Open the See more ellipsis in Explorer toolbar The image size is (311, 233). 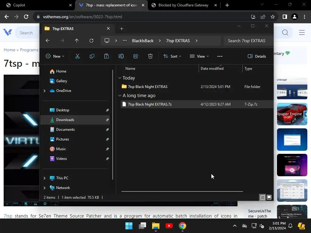[220, 56]
